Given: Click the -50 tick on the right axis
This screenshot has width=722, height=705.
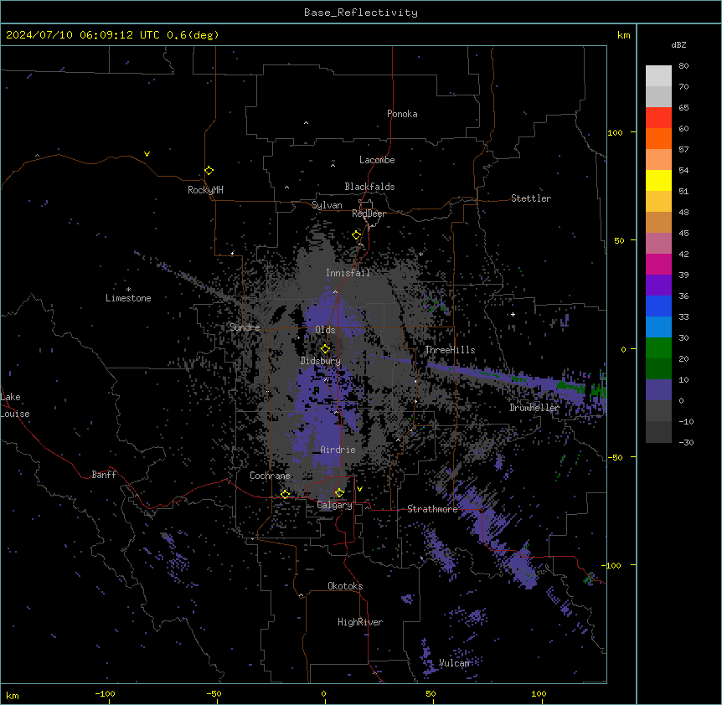Looking at the screenshot, I should [615, 457].
